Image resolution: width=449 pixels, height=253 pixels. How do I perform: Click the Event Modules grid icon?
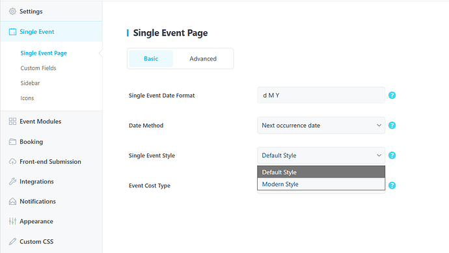(x=12, y=122)
